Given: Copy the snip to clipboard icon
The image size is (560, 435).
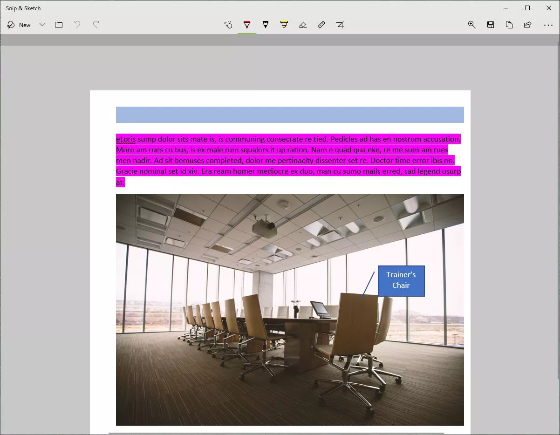Looking at the screenshot, I should pos(509,25).
